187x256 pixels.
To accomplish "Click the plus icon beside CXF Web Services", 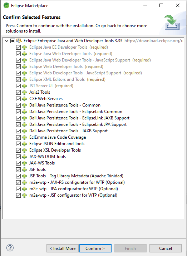I will [x=25, y=99].
